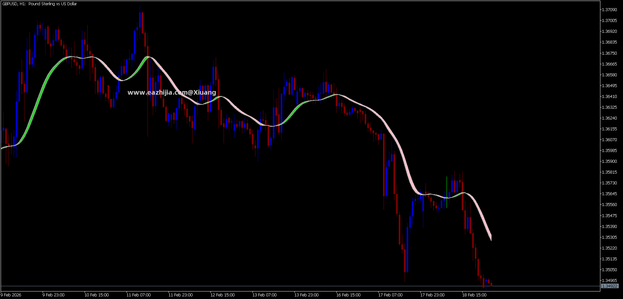
Task: Click the 9 Feb 2026 date label
Action: coord(11,295)
